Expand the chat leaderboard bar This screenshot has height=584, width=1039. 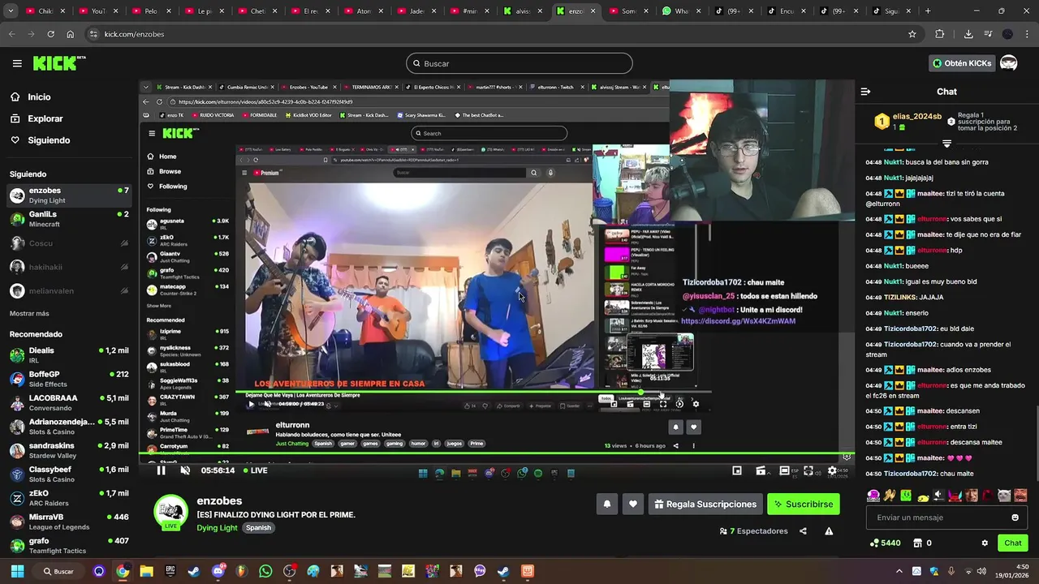[946, 144]
